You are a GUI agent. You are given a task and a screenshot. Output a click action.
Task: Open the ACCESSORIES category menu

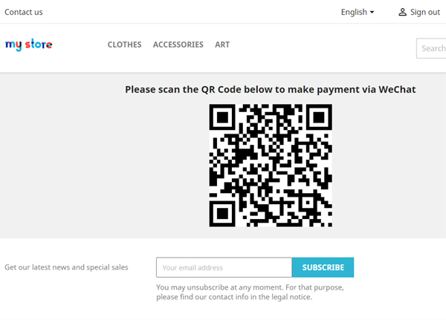pos(178,45)
